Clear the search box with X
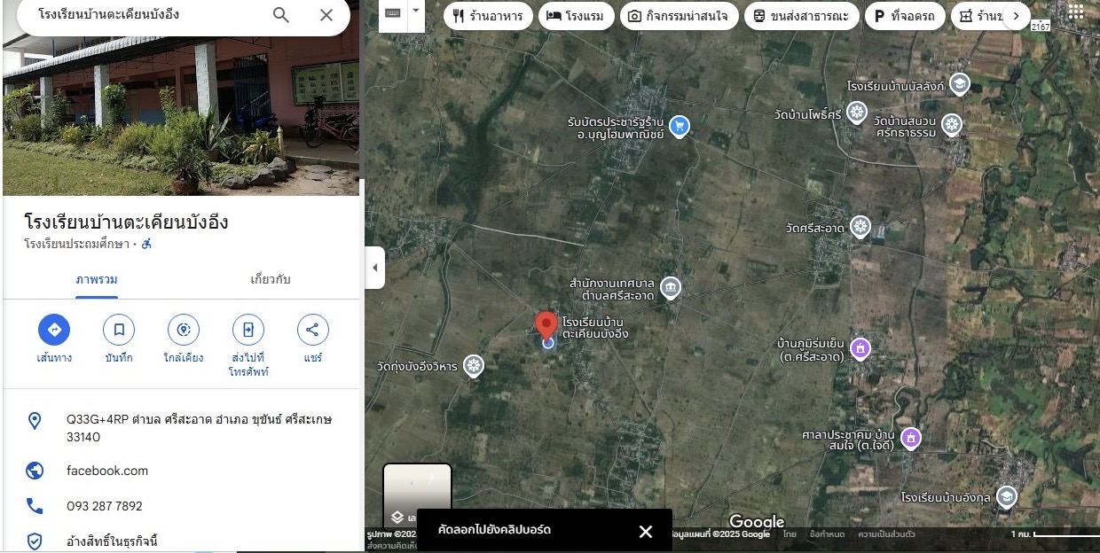Viewport: 1100px width, 553px height. 326,15
